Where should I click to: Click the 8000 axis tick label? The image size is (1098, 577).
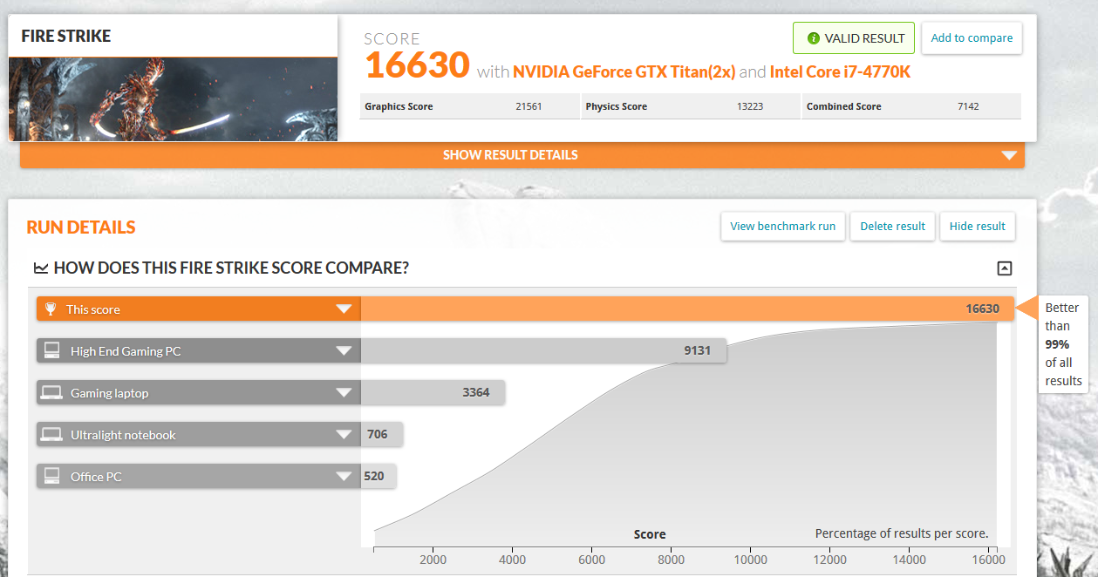coord(671,560)
